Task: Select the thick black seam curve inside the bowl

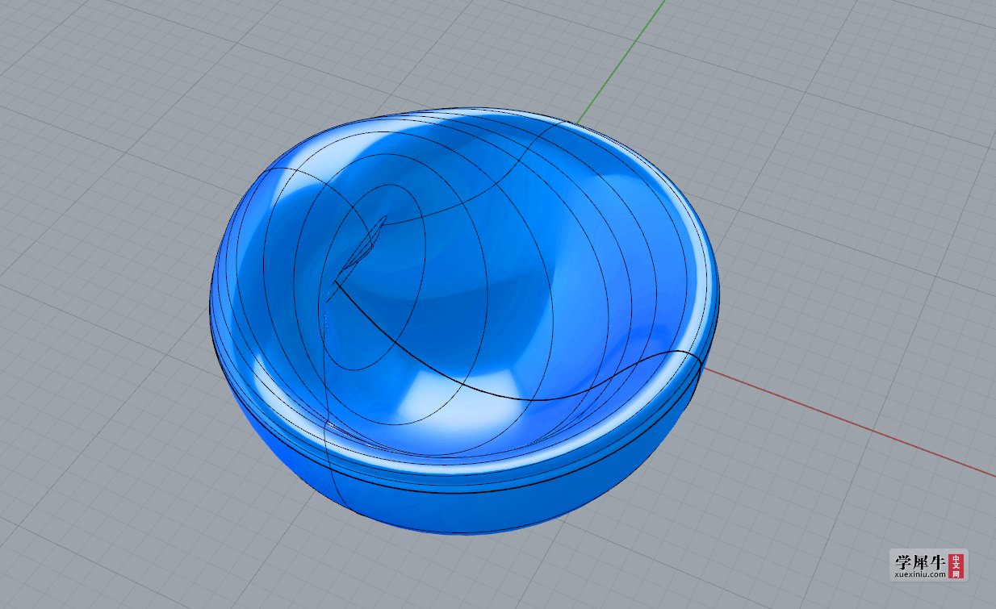Action: [x=517, y=398]
